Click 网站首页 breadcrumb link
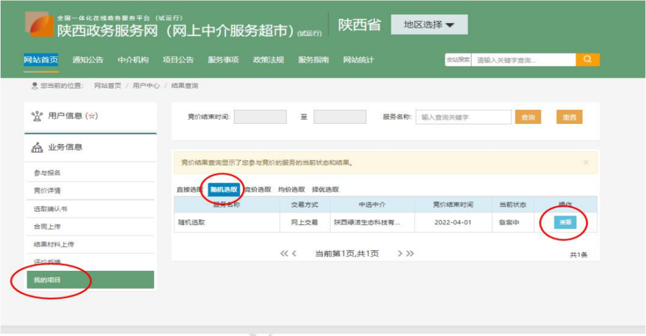 coord(108,85)
